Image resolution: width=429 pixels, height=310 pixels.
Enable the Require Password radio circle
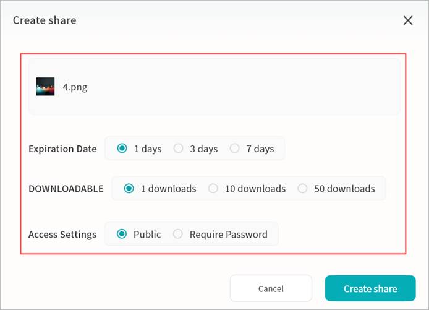pos(178,234)
